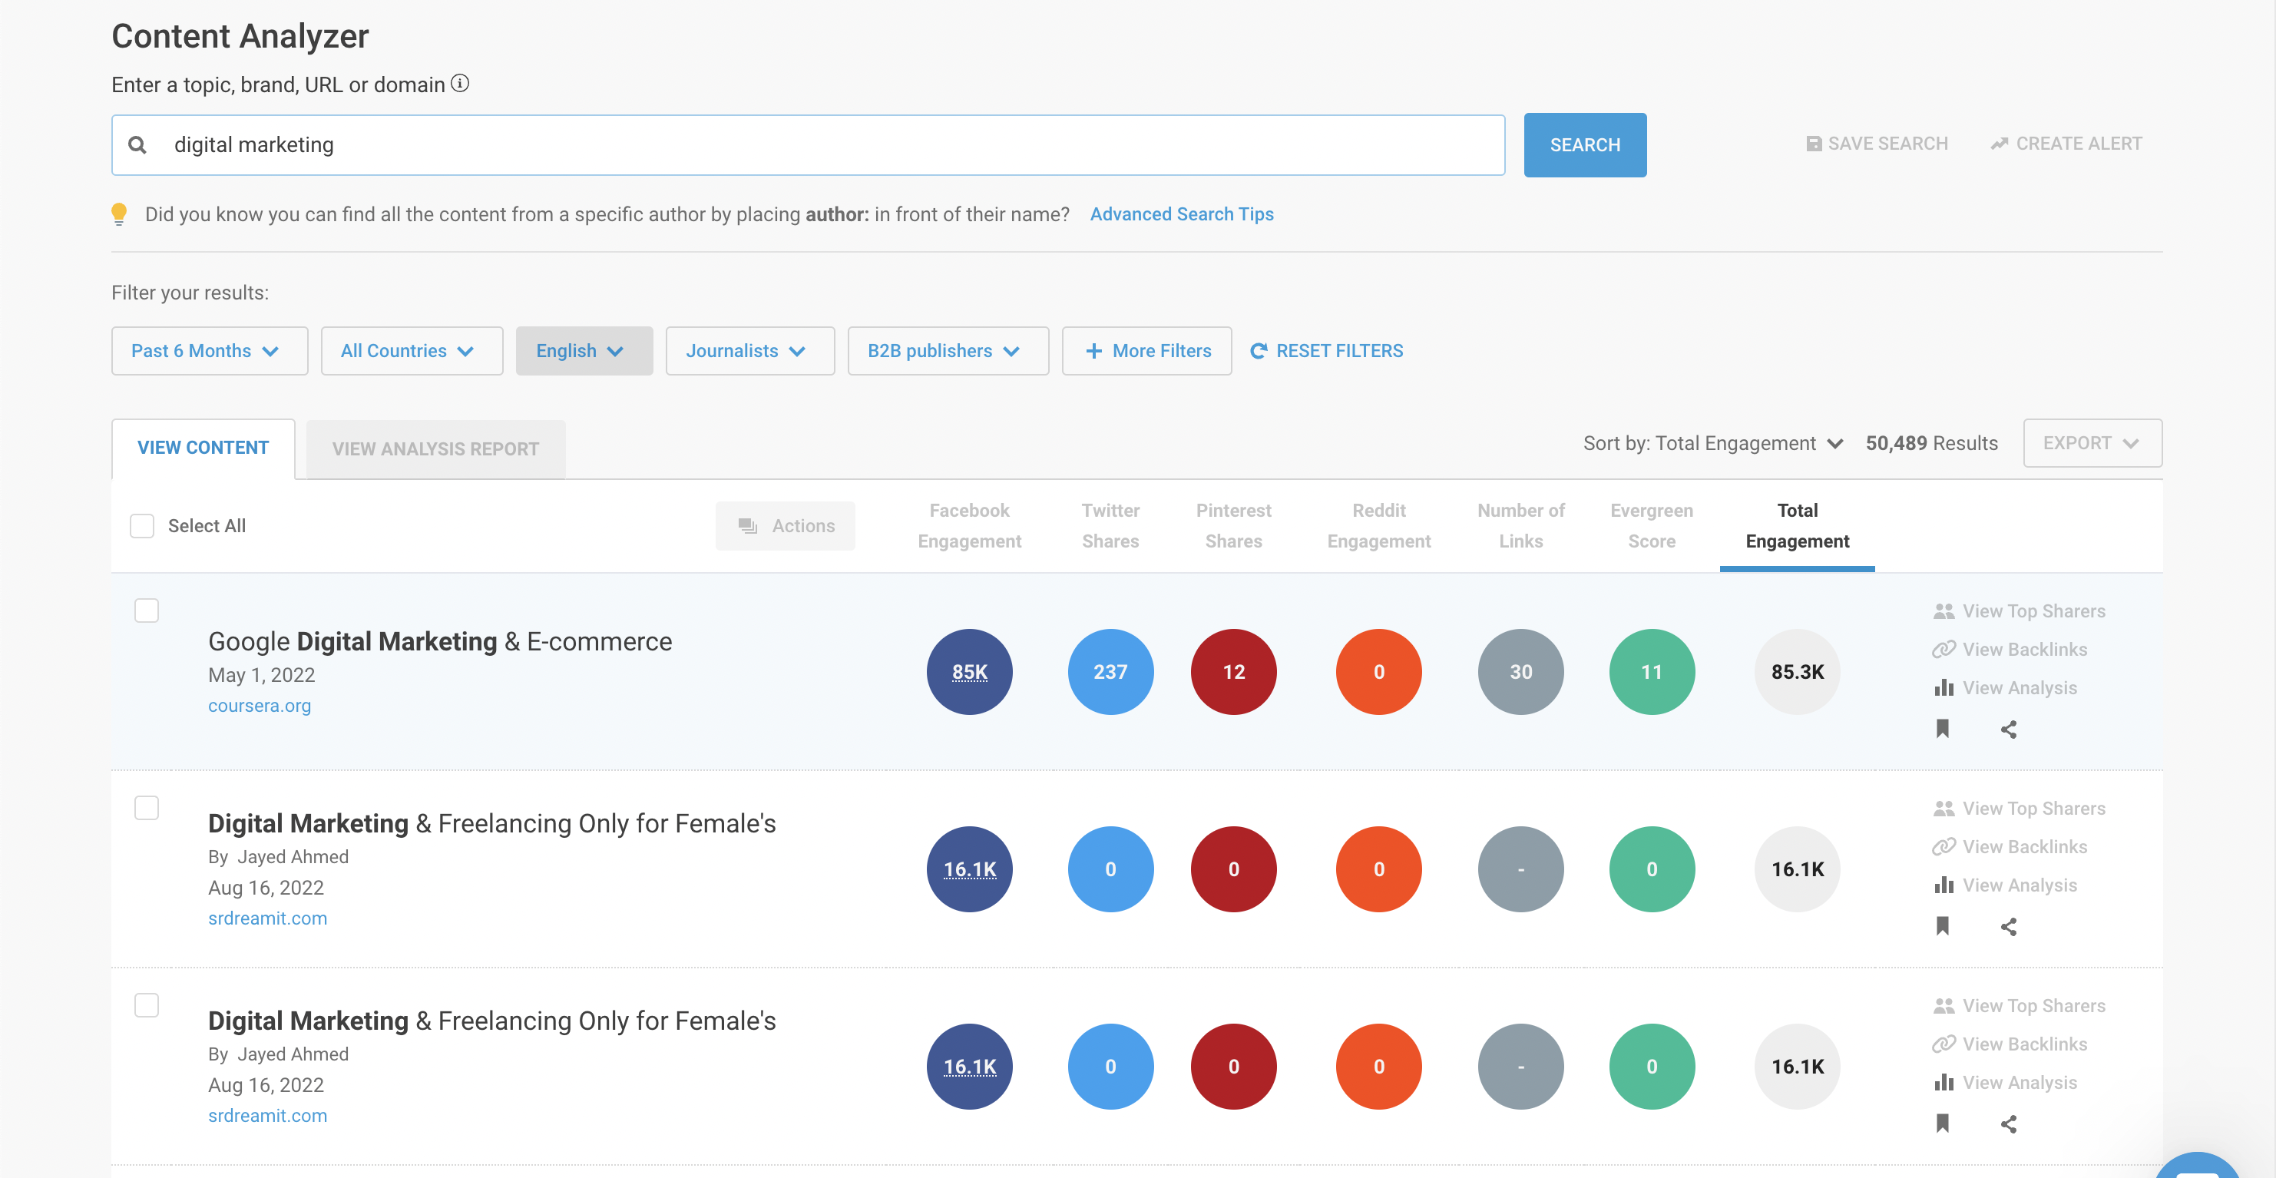
Task: Open the 85K Facebook engagement circle
Action: (x=969, y=672)
